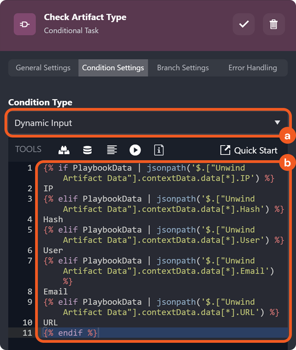Open the info document icon in Tools
Image resolution: width=296 pixels, height=350 pixels.
point(159,150)
